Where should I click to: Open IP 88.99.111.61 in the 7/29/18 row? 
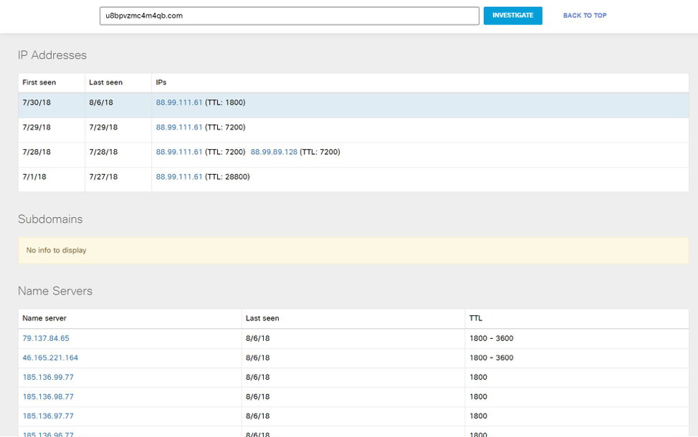pyautogui.click(x=179, y=128)
